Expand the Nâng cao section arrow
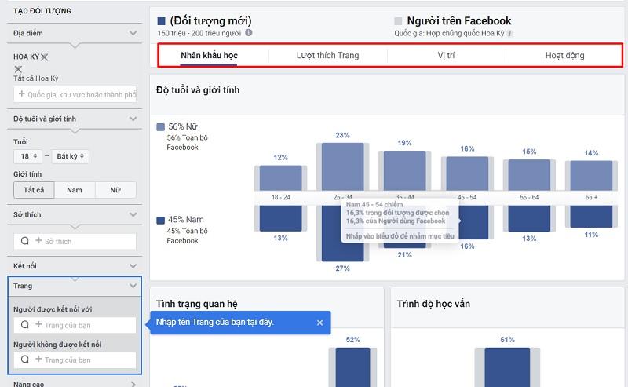Screen dimensions: 628x387 tap(133, 384)
